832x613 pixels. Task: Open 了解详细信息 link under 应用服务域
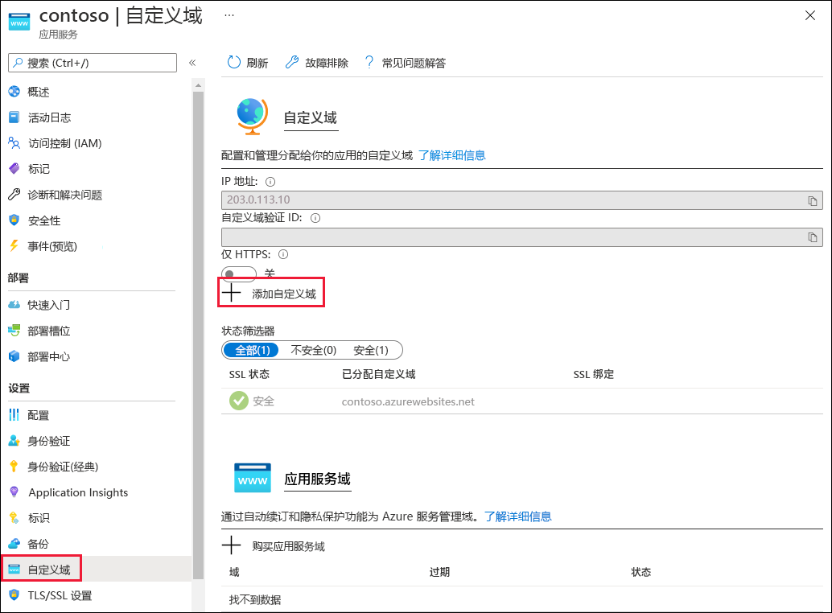[x=518, y=516]
